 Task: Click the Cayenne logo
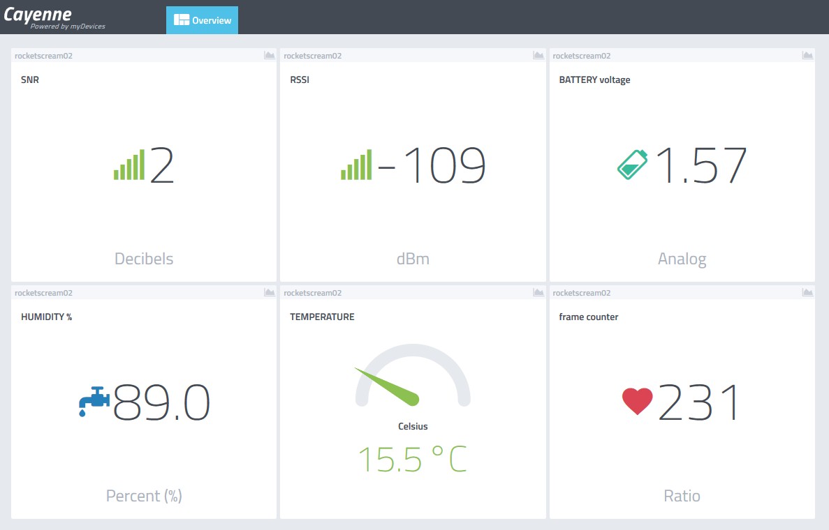(54, 18)
